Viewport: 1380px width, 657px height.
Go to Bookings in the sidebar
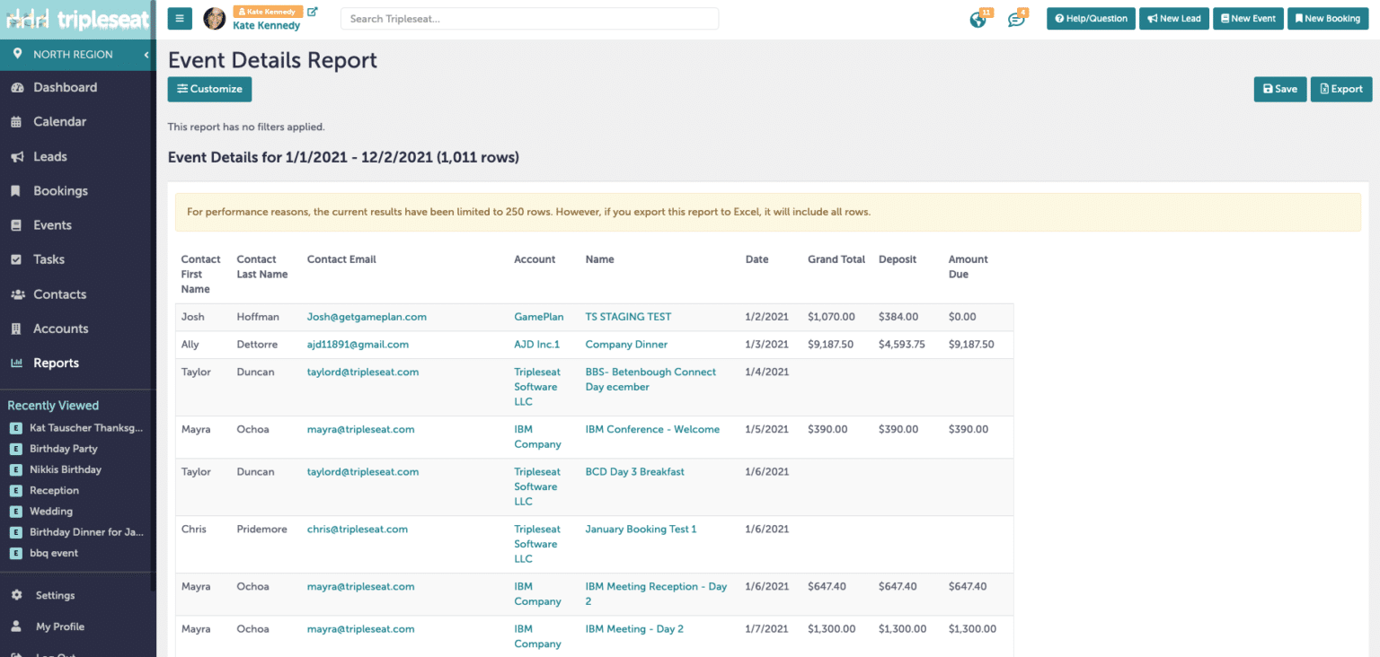(60, 190)
